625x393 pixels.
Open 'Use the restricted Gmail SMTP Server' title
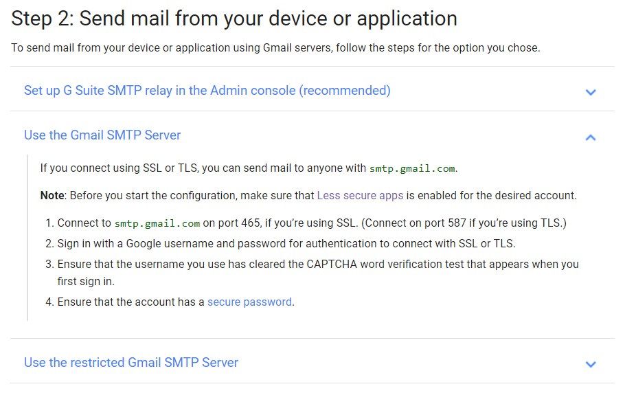coord(131,362)
